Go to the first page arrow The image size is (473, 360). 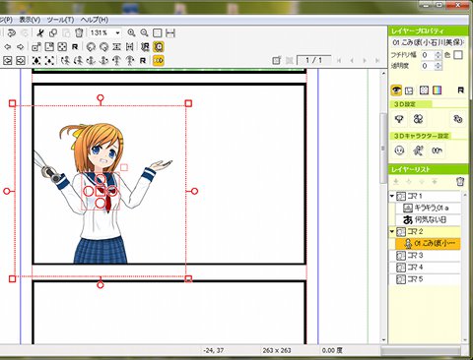[339, 61]
